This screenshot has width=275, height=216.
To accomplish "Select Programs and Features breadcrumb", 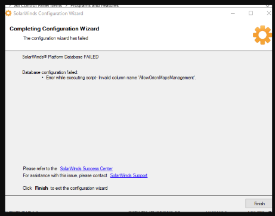I will click(x=94, y=6).
